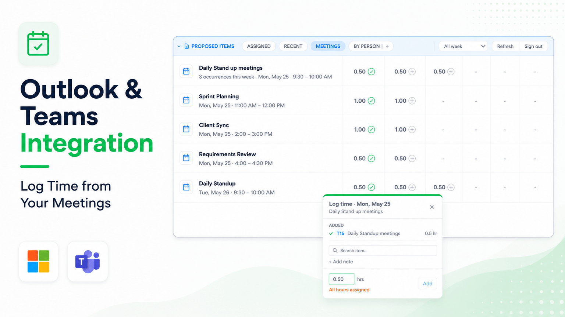The image size is (565, 317).
Task: Open the T15 item link
Action: [340, 233]
